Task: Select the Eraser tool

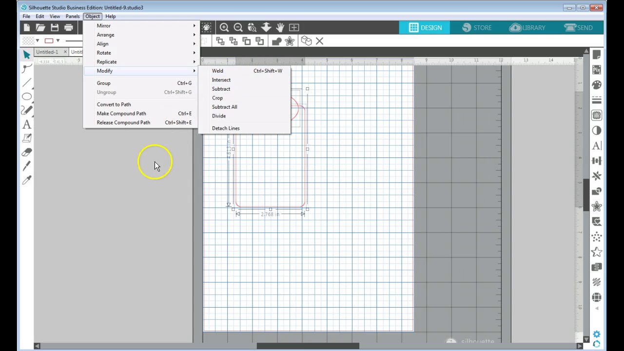Action: click(27, 153)
